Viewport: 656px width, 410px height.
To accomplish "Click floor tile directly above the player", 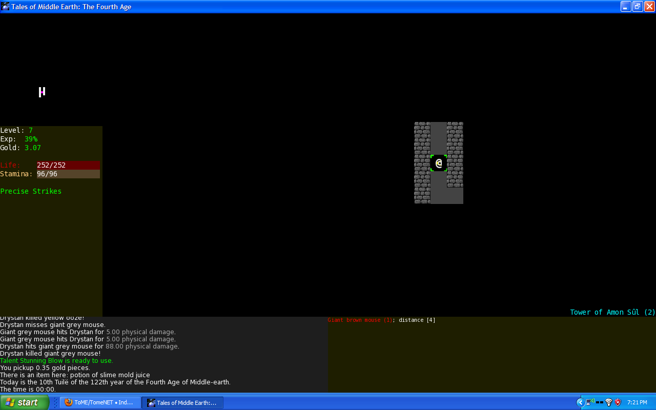I will point(439,147).
